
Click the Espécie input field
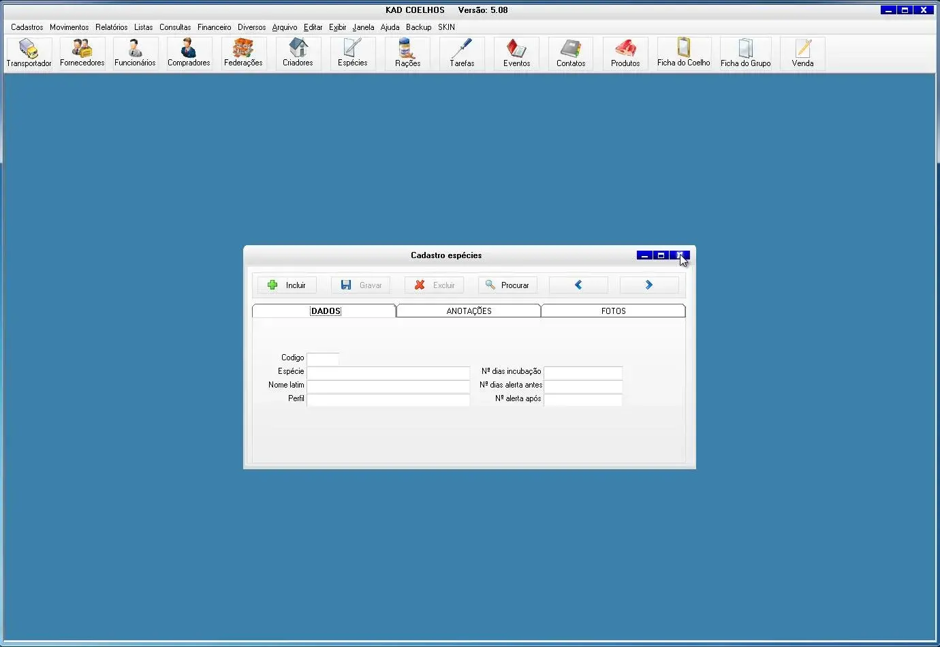pos(388,373)
